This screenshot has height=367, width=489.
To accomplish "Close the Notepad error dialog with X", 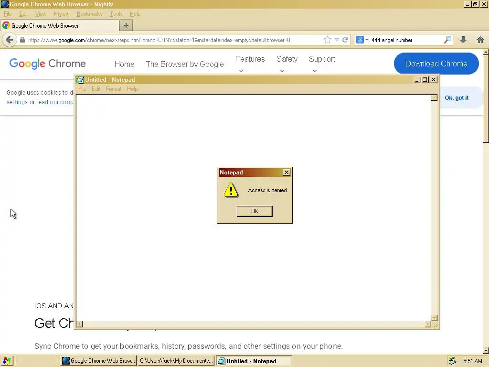I will (x=287, y=172).
